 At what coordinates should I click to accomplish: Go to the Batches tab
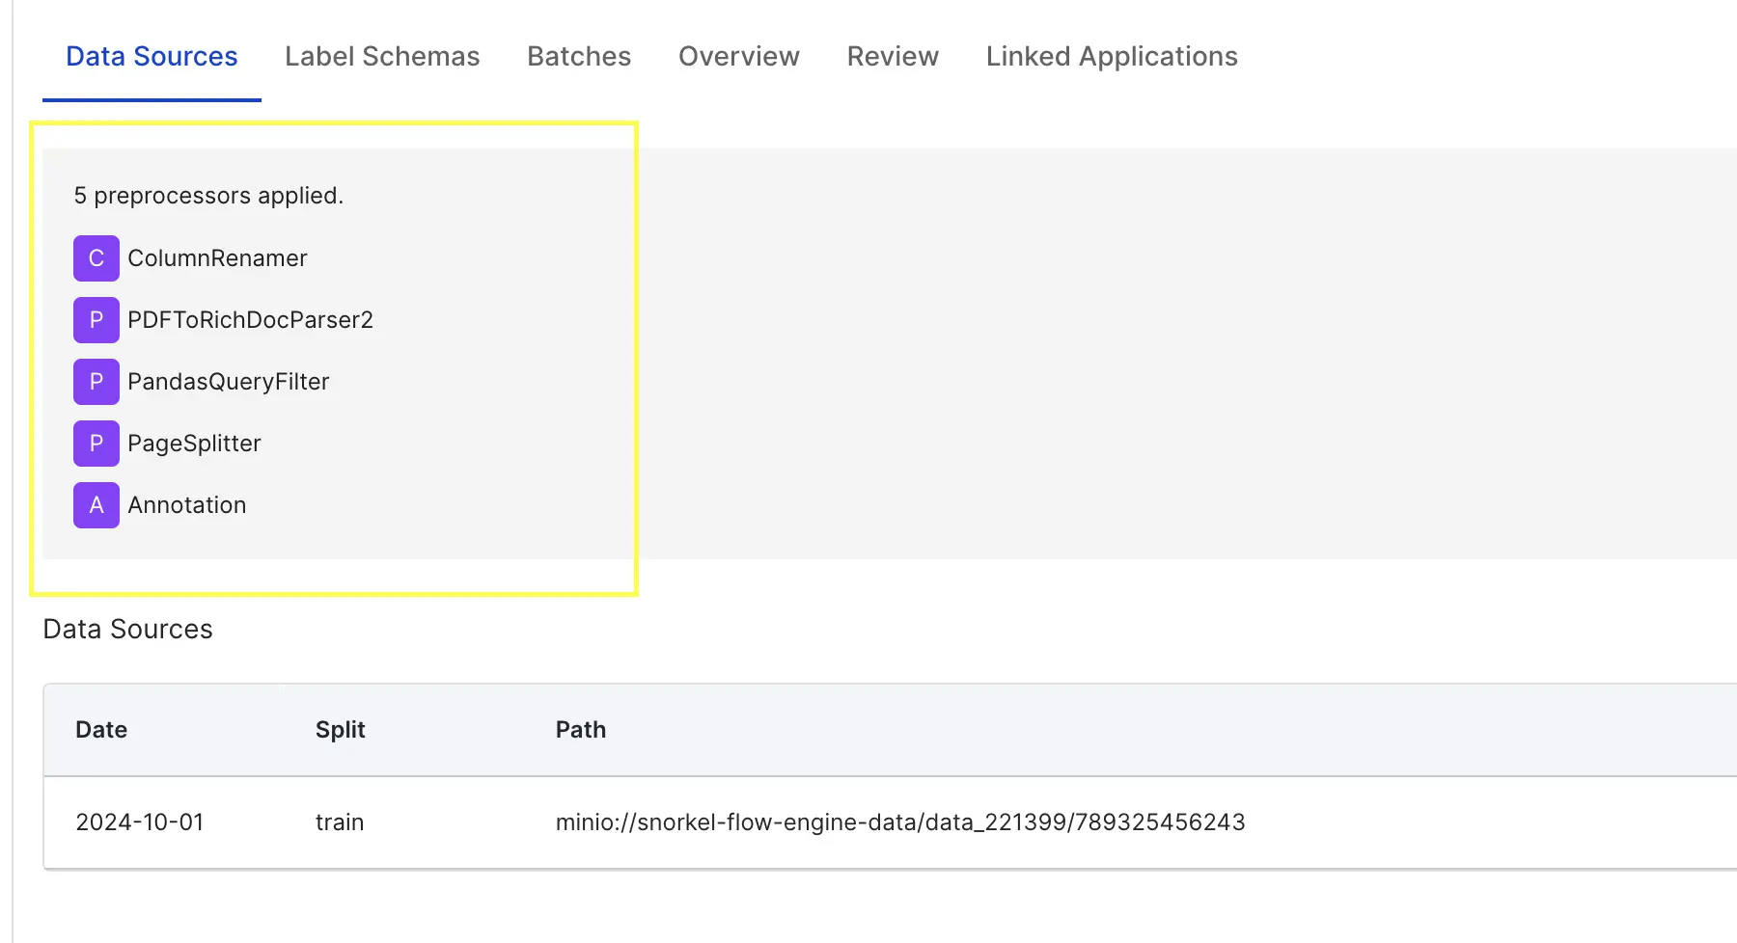579,56
